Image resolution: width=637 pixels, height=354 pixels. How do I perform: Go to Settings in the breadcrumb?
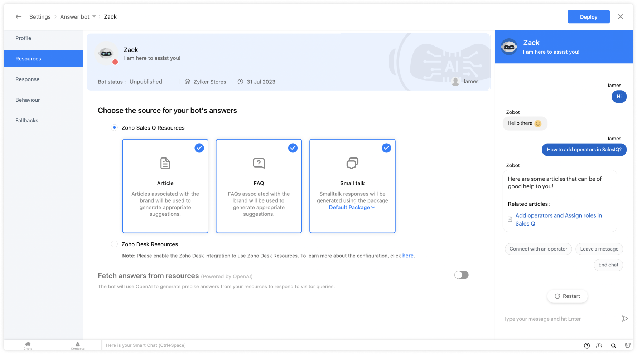[40, 17]
